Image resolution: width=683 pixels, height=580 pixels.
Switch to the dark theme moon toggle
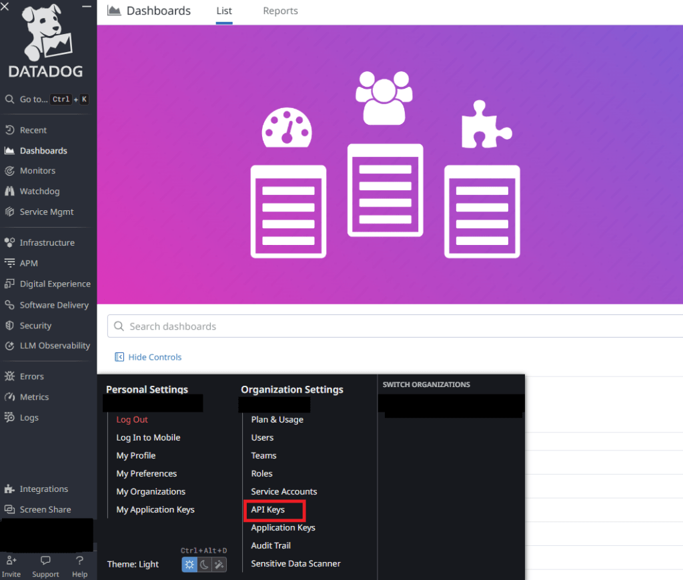204,565
